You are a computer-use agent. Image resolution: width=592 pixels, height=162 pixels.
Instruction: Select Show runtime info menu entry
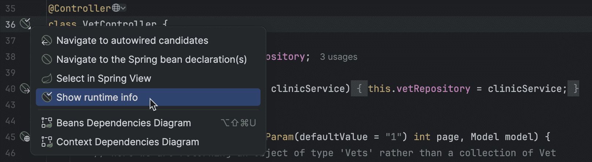[97, 97]
